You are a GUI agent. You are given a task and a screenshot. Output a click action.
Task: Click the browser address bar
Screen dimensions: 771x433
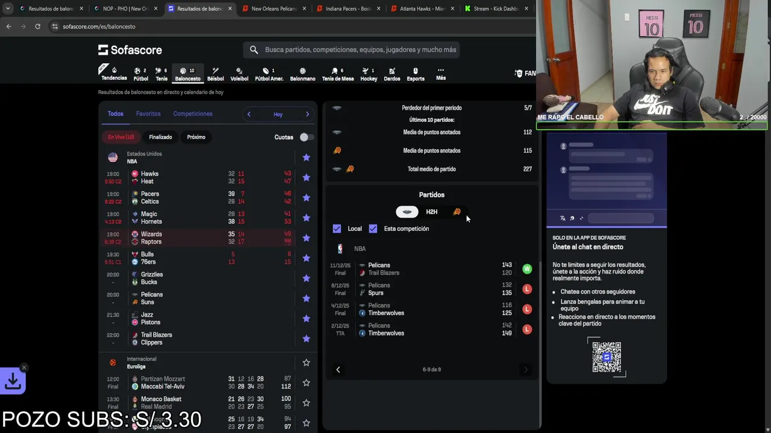(x=289, y=26)
